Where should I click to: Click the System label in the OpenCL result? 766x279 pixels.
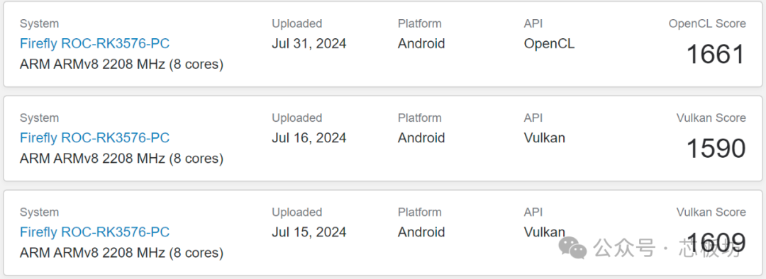click(39, 23)
